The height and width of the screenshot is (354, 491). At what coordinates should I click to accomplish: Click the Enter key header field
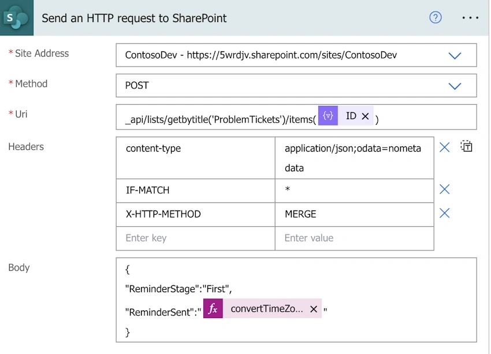coord(195,238)
